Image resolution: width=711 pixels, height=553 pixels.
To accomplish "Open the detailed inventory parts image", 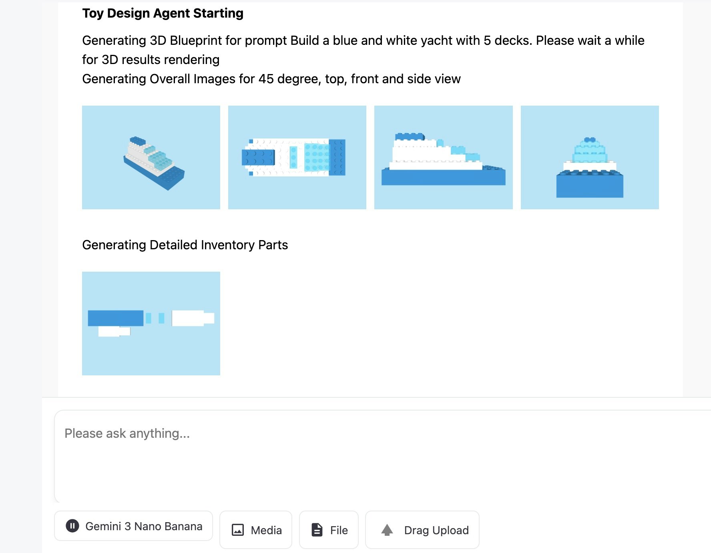I will [x=151, y=323].
